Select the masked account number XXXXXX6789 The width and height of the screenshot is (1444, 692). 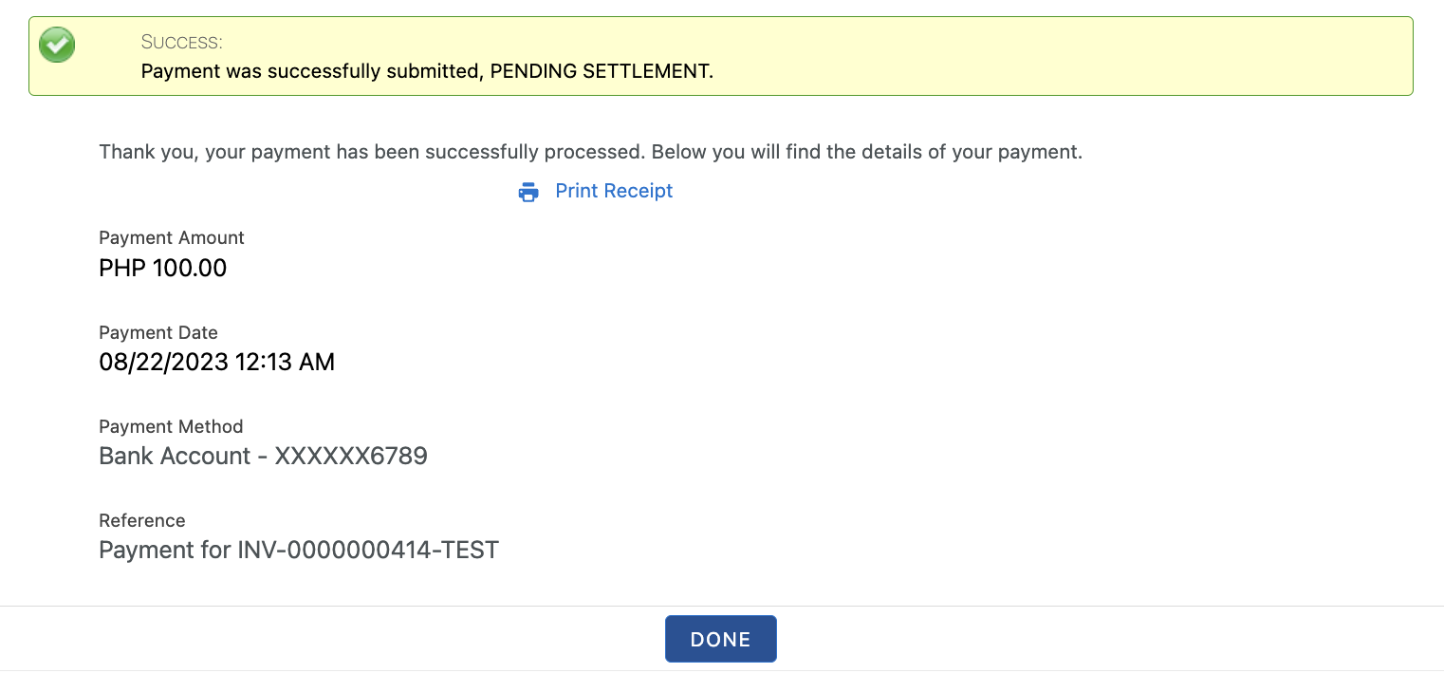click(351, 456)
